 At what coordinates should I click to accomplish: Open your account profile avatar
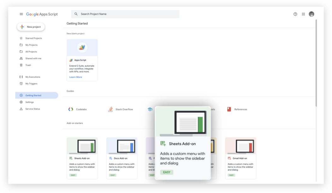(311, 14)
